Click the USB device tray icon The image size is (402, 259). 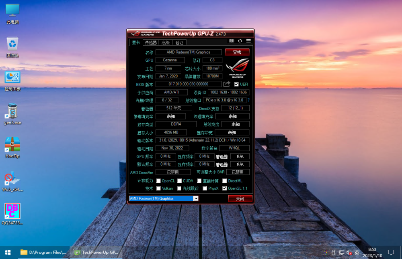(333, 253)
